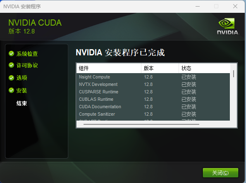Select the 结束 step label
Image resolution: width=246 pixels, height=183 pixels.
coord(22,103)
